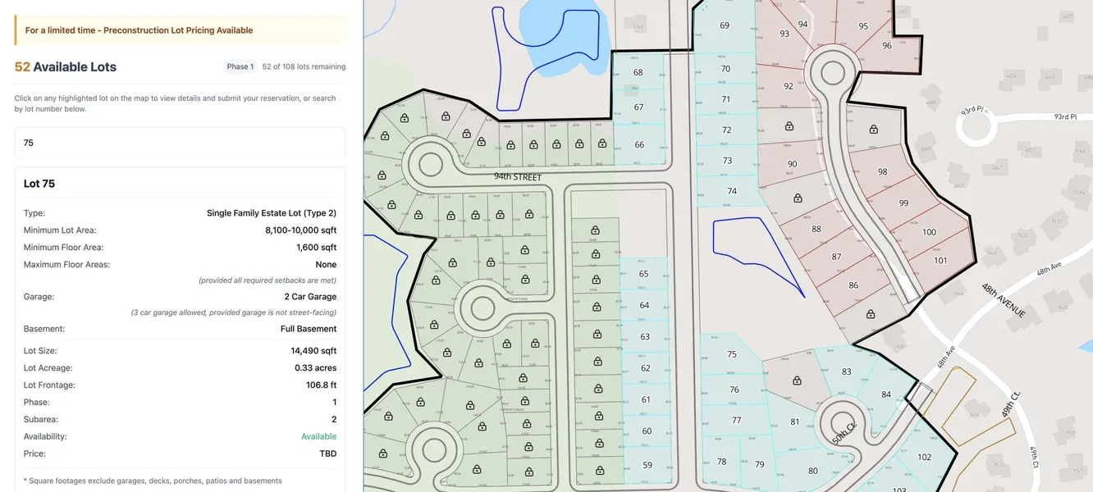1093x492 pixels.
Task: Select the Phase 1 badge
Action: (x=240, y=66)
